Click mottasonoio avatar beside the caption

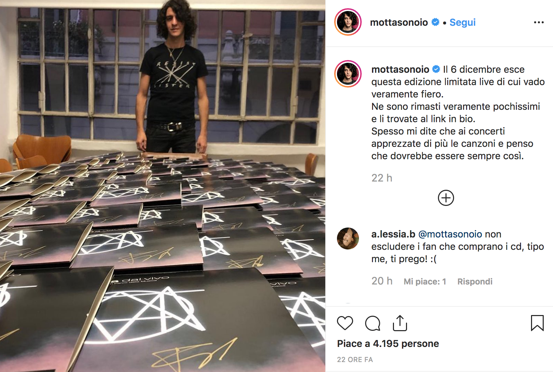click(348, 74)
